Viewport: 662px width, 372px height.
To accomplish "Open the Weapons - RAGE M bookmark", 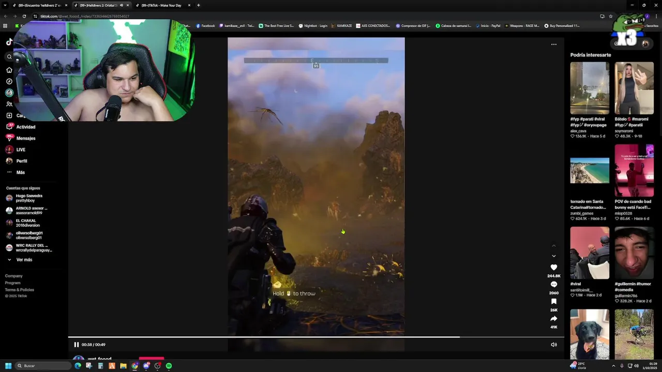I will 522,26.
